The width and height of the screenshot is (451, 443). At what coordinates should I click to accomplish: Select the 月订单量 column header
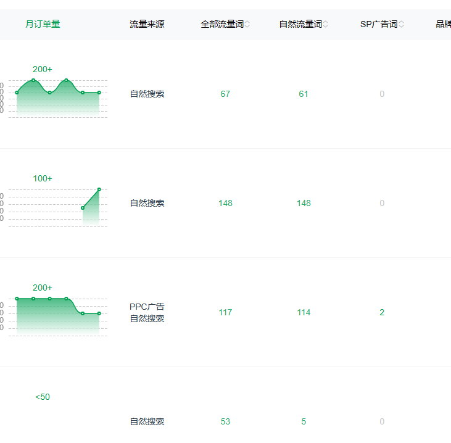point(43,24)
